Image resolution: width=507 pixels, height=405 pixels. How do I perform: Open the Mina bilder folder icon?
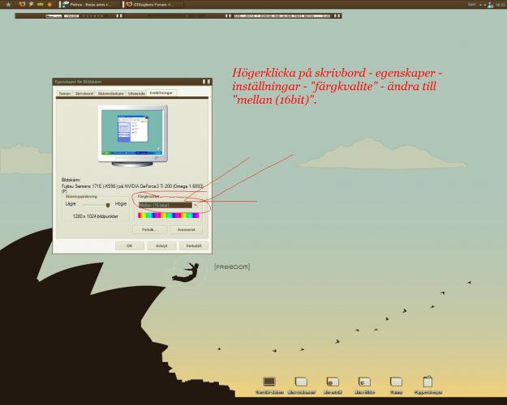[364, 382]
